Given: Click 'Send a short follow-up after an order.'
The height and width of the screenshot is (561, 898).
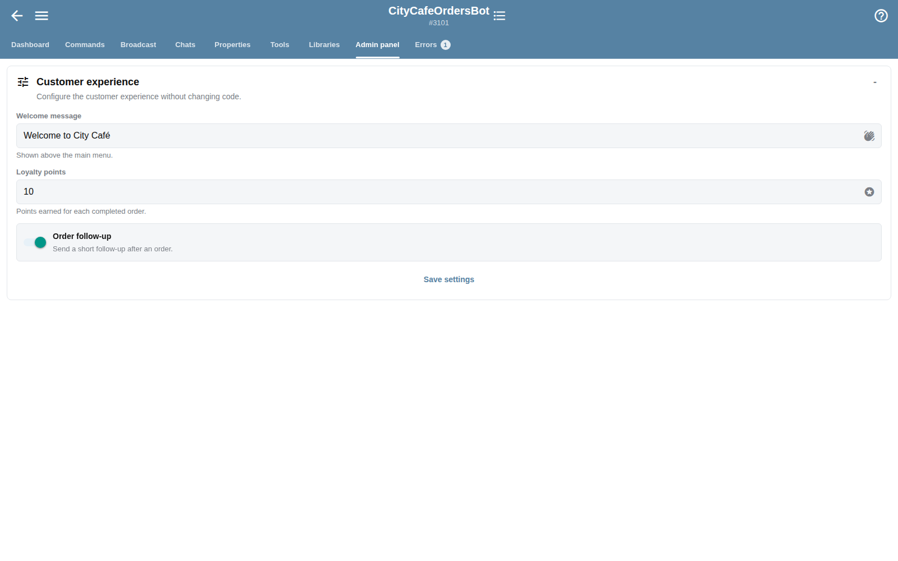Looking at the screenshot, I should pyautogui.click(x=113, y=249).
